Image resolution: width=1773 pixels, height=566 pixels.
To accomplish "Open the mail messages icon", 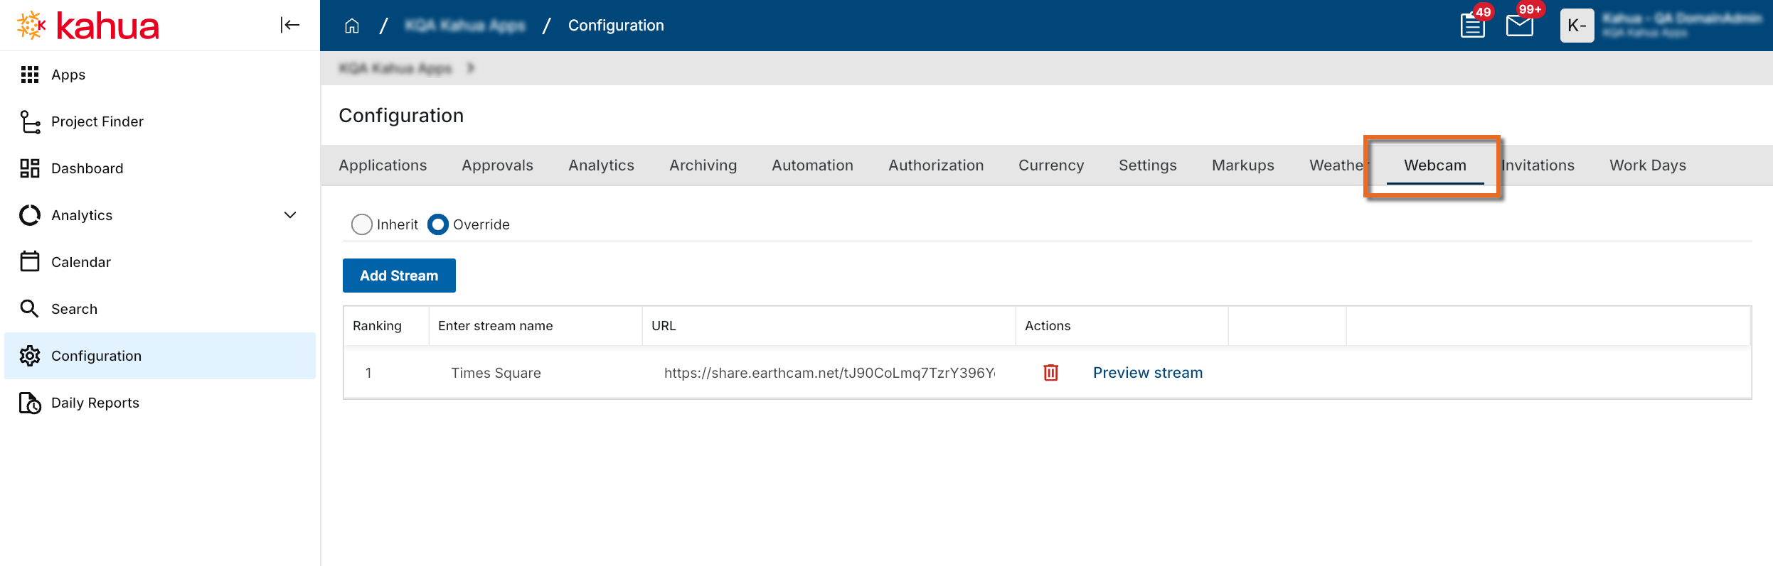I will [1519, 26].
